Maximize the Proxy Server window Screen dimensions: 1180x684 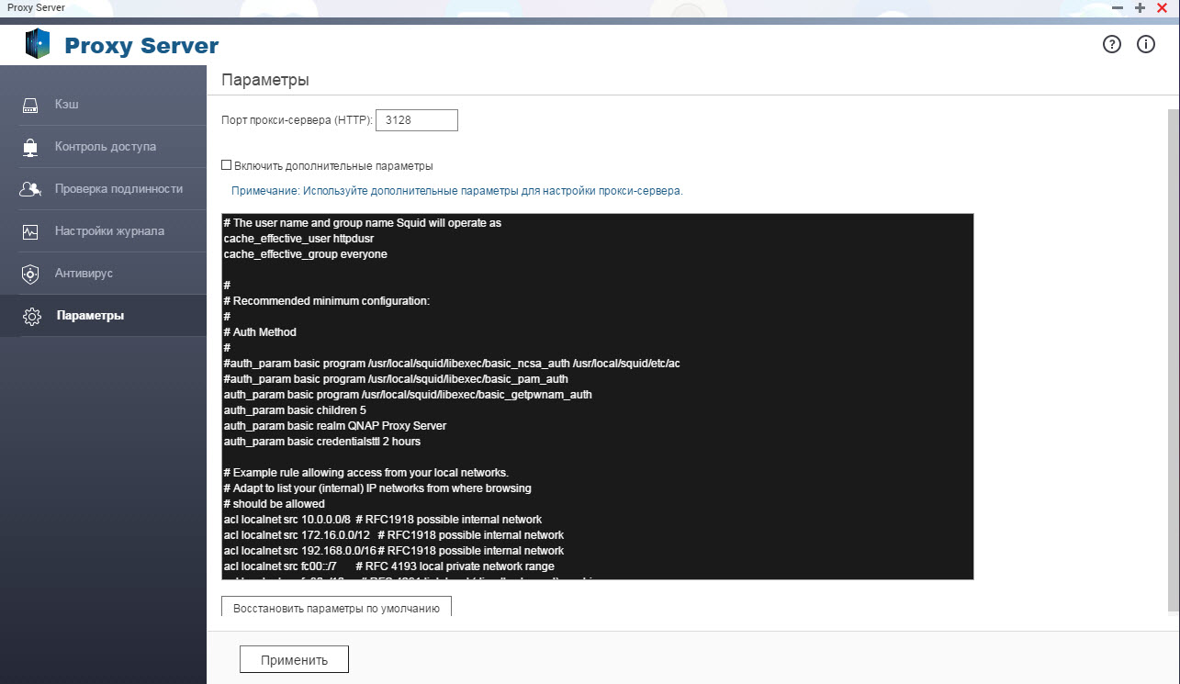tap(1140, 7)
